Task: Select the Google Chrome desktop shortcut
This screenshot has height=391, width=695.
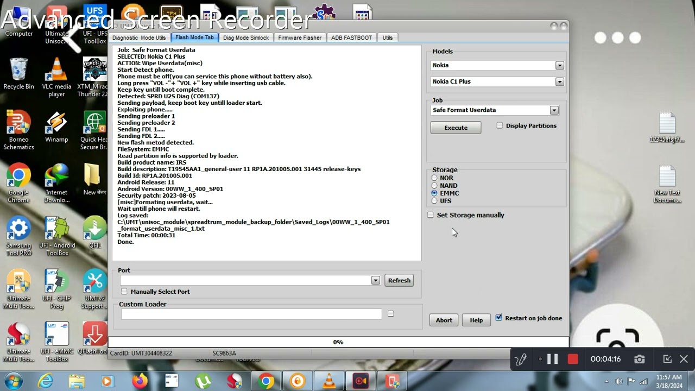Action: click(18, 184)
